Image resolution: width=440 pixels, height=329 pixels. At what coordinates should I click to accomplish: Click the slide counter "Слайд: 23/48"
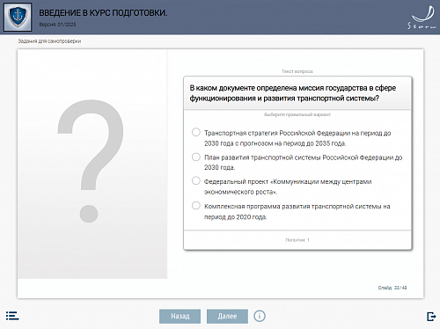(392, 288)
